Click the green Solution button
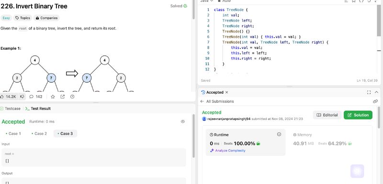Image resolution: width=383 pixels, height=184 pixels. point(358,115)
